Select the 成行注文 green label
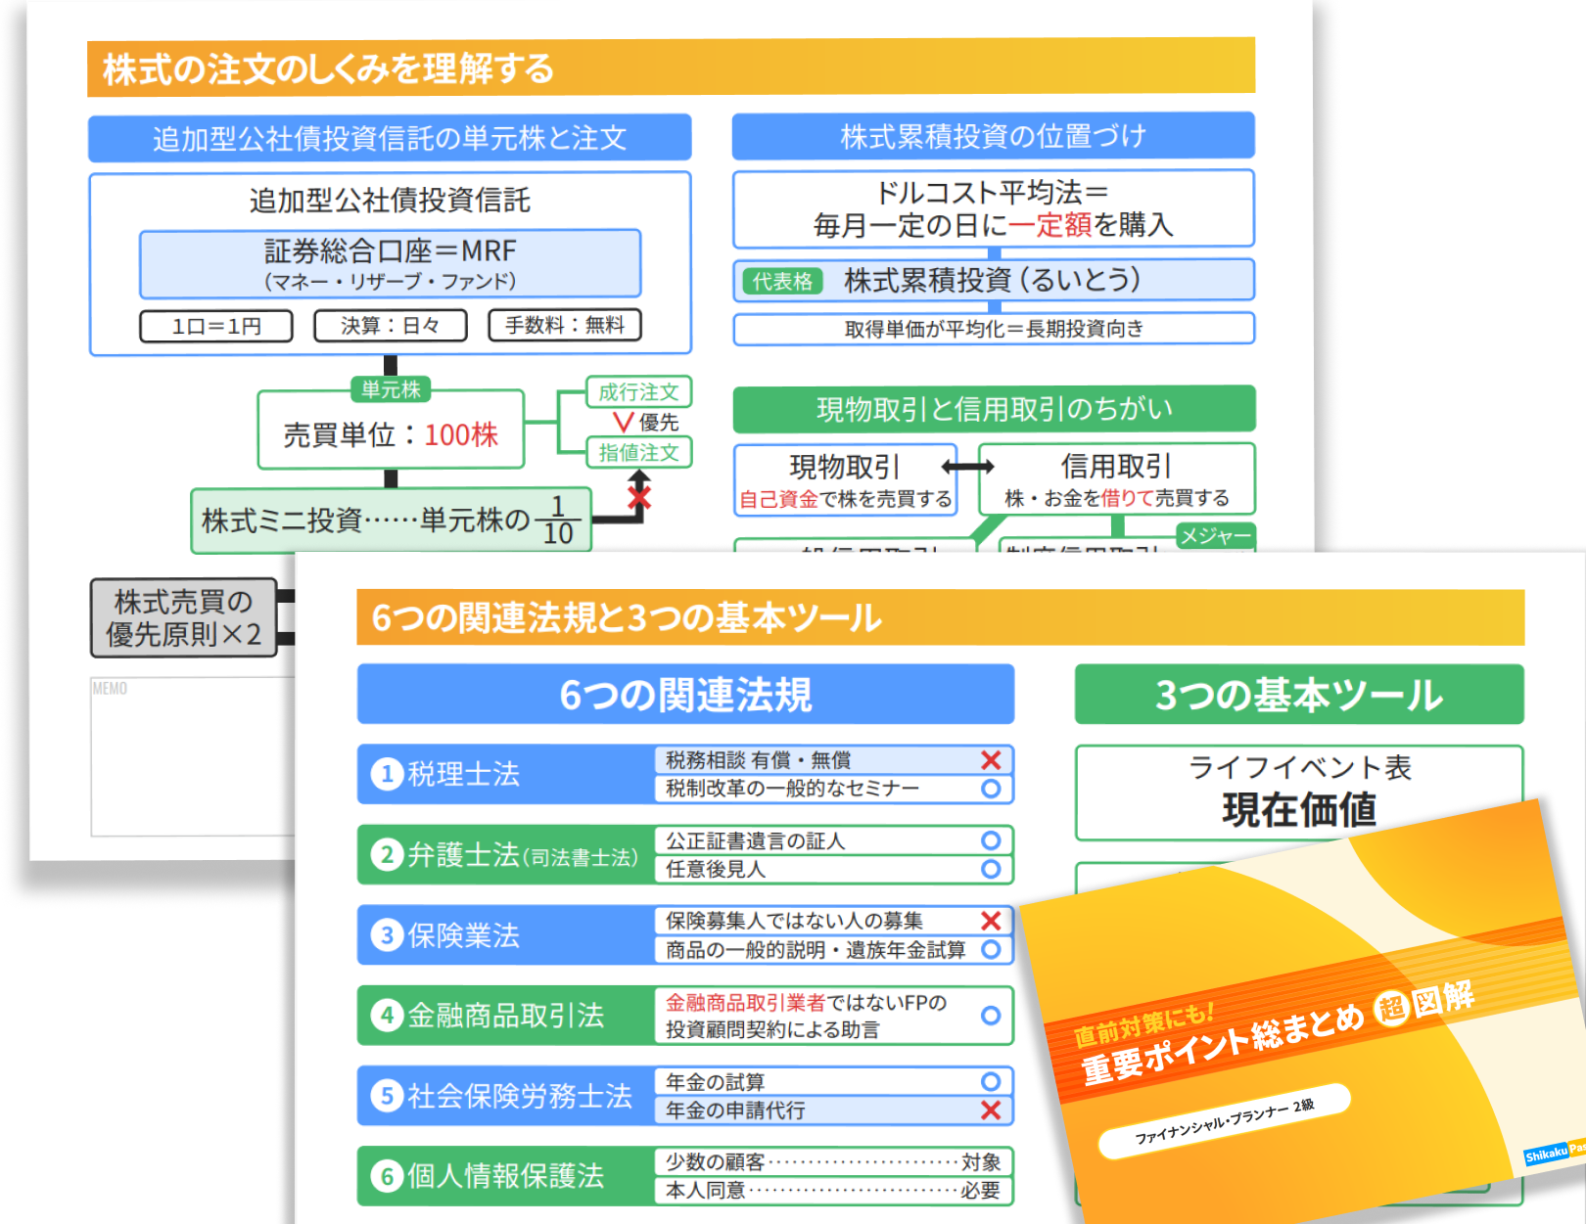The image size is (1586, 1224). tap(638, 392)
